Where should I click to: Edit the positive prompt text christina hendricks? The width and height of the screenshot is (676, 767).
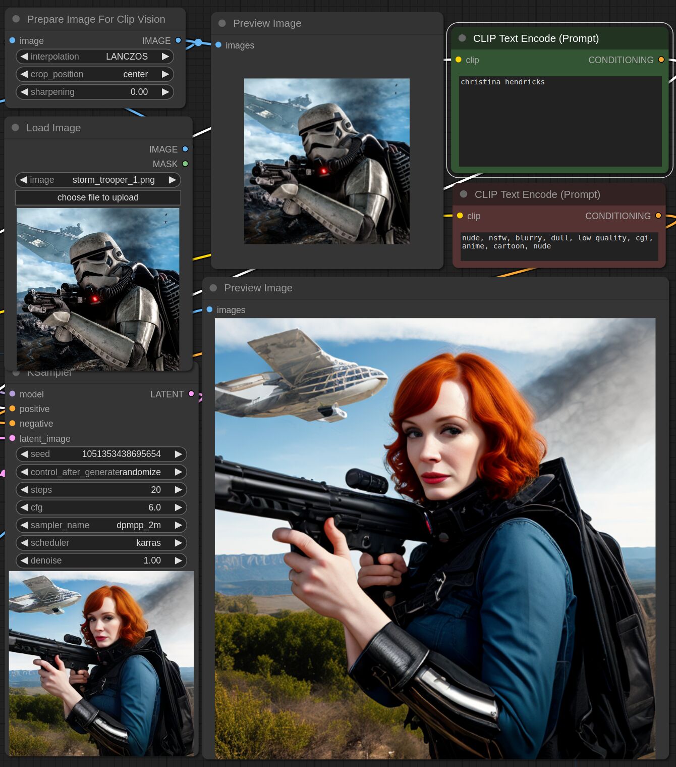(x=560, y=121)
